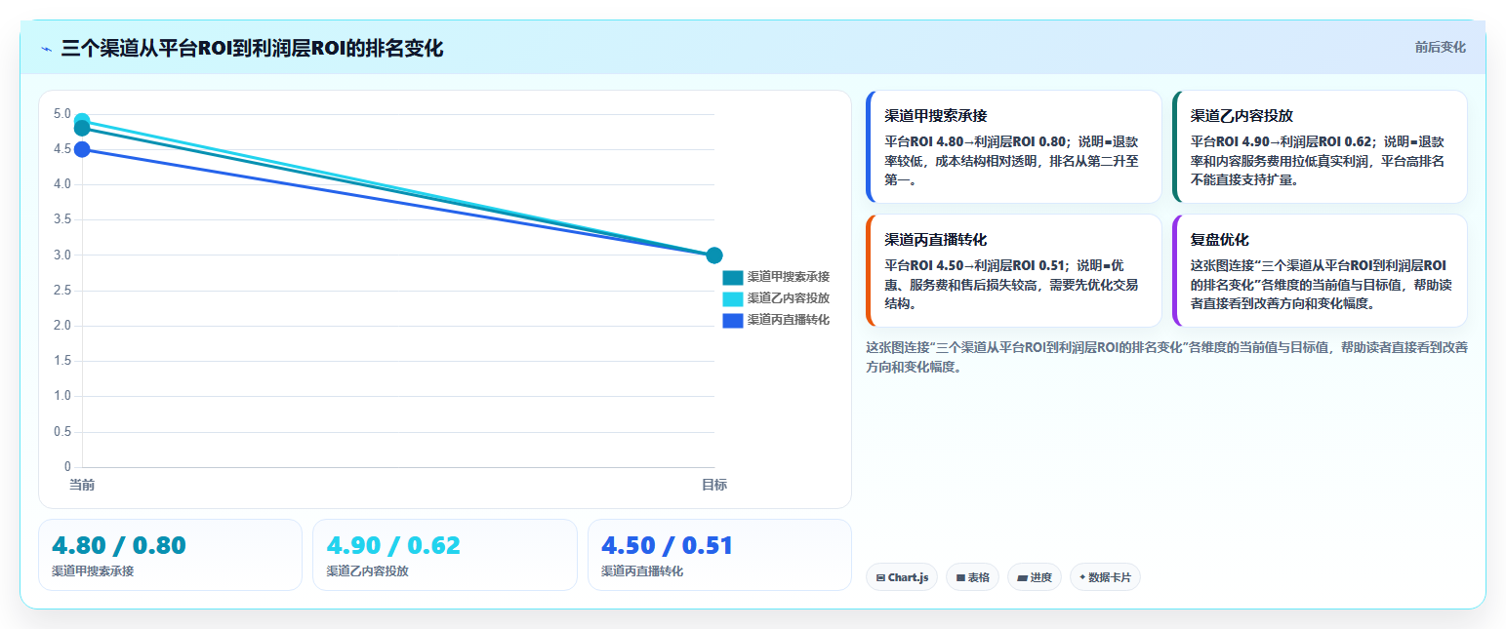
Task: Click the 3.0 y-axis tick label
Action: (61, 256)
